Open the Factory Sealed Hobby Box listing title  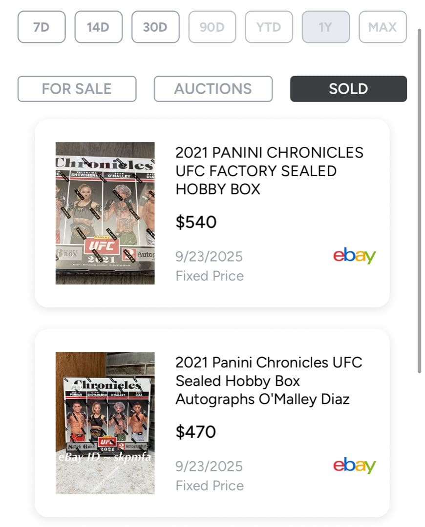click(x=269, y=171)
